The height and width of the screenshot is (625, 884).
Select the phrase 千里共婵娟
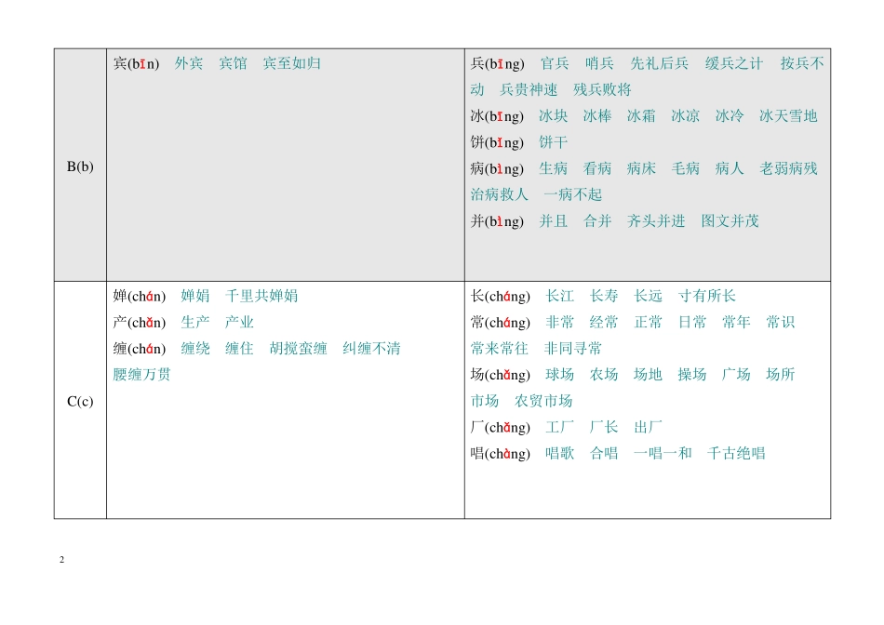click(x=261, y=296)
